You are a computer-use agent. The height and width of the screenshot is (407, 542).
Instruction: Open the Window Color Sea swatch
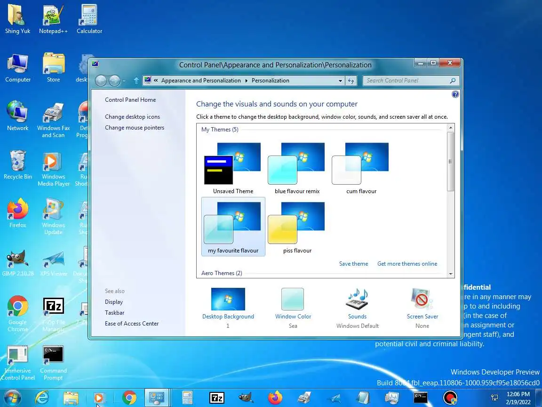(293, 299)
